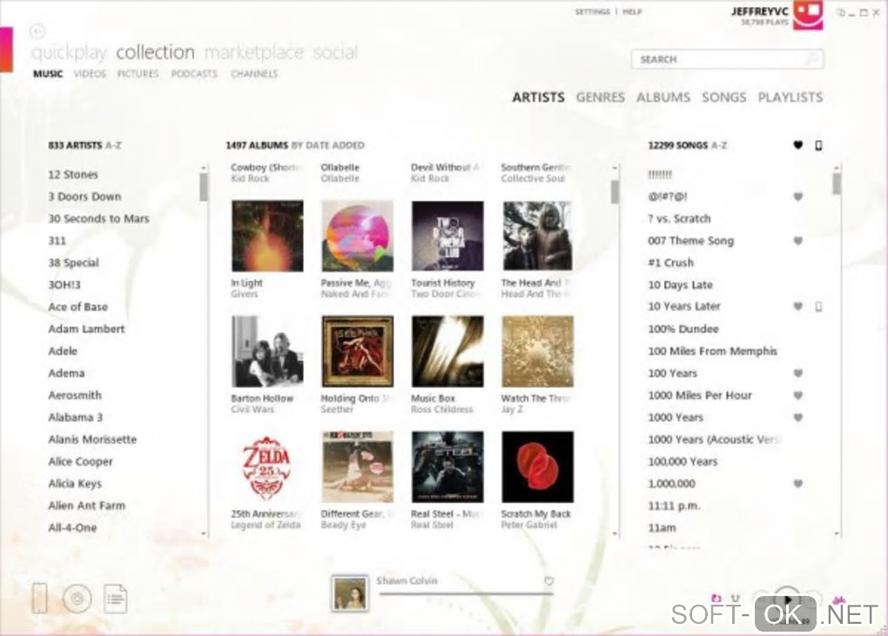
Task: Toggle heart rating for 007 Theme Song
Action: pyautogui.click(x=798, y=241)
